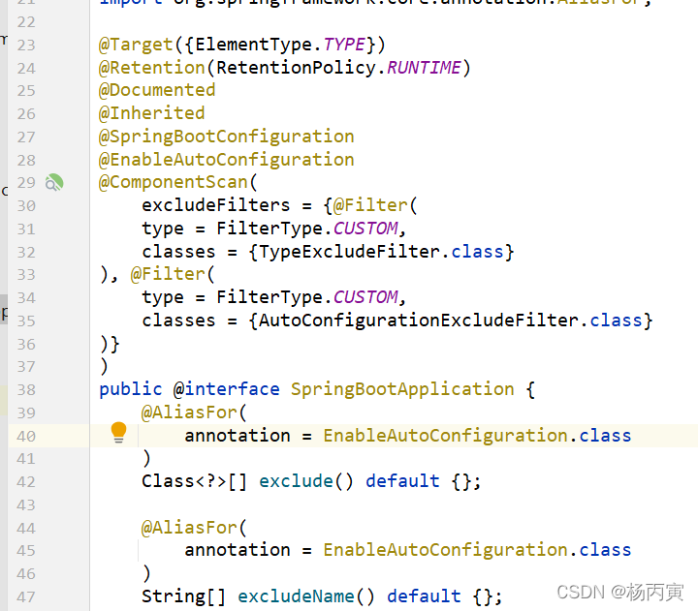
Task: Click the @Target annotation
Action: 136,45
